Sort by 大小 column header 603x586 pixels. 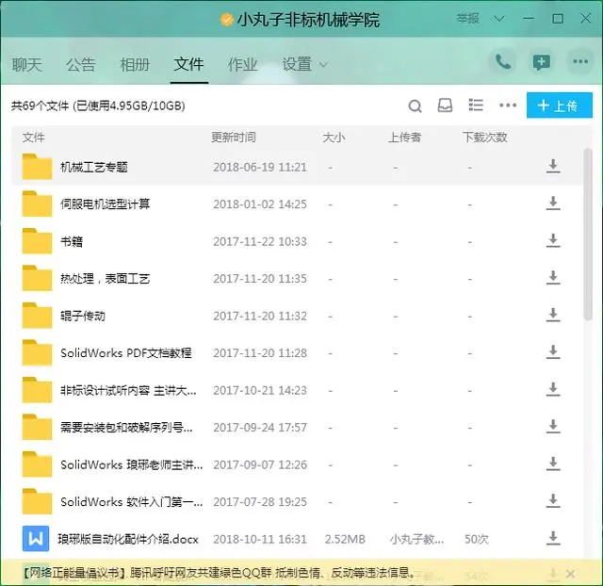click(334, 138)
